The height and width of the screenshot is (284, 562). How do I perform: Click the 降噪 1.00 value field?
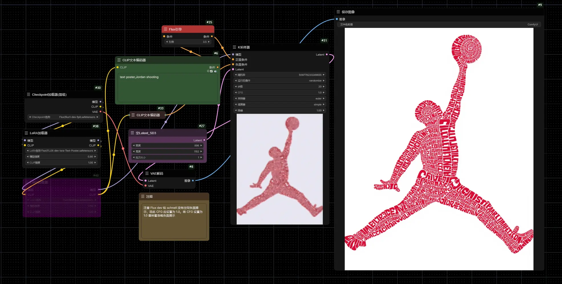pos(280,111)
